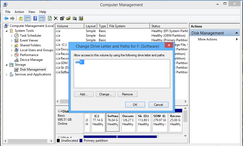Click the black X Delete toolbar icon
This screenshot has height=146, width=243.
coord(56,18)
